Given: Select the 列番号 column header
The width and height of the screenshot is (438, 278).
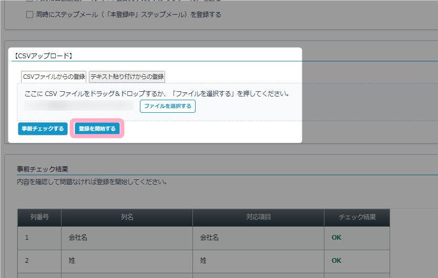Looking at the screenshot, I should [x=39, y=217].
